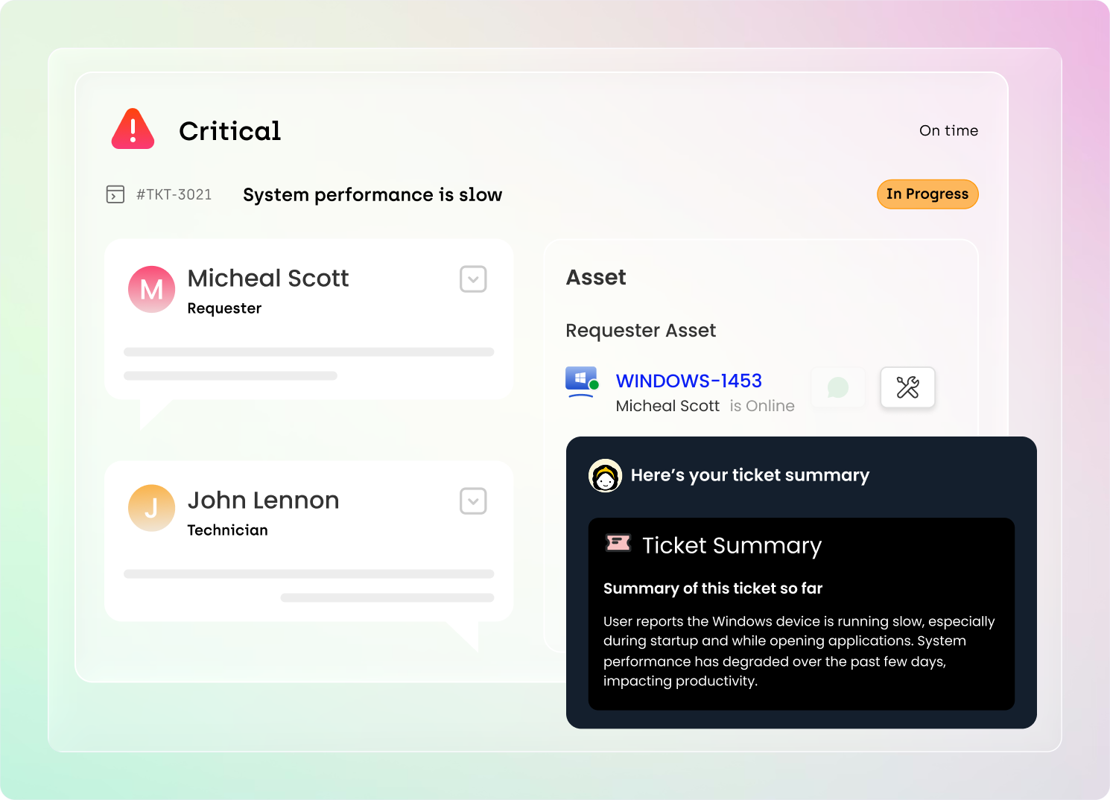Expand the John Lennon technician card chevron
The height and width of the screenshot is (800, 1110).
click(473, 501)
